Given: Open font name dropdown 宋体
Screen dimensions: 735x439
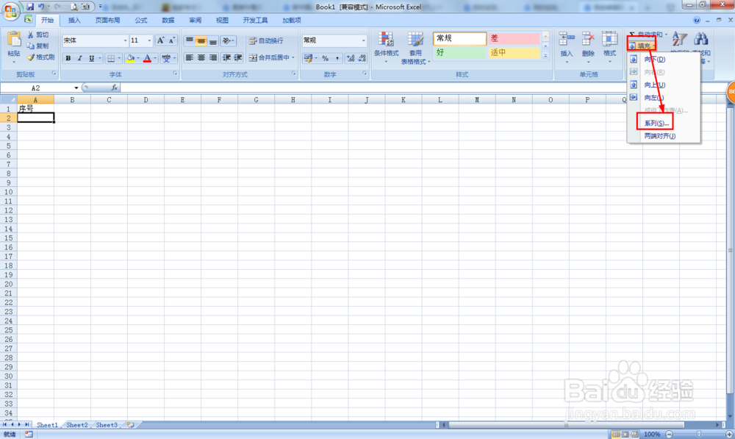Looking at the screenshot, I should point(125,40).
